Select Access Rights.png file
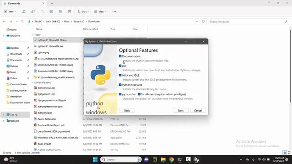 (47, 119)
